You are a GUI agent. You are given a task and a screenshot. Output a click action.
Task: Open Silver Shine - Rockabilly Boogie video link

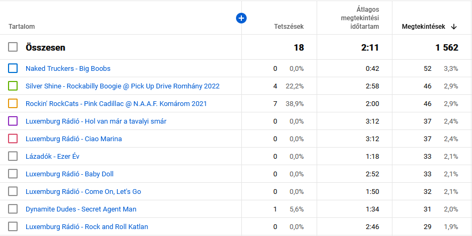(122, 86)
